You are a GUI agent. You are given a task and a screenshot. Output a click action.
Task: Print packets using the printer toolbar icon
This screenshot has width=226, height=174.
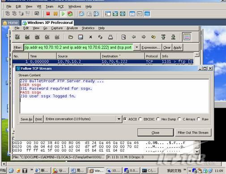tap(111, 37)
